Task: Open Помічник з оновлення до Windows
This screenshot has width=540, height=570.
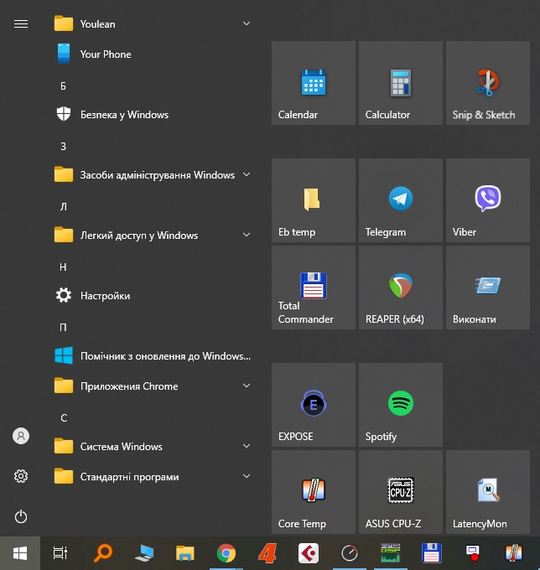Action: [153, 356]
